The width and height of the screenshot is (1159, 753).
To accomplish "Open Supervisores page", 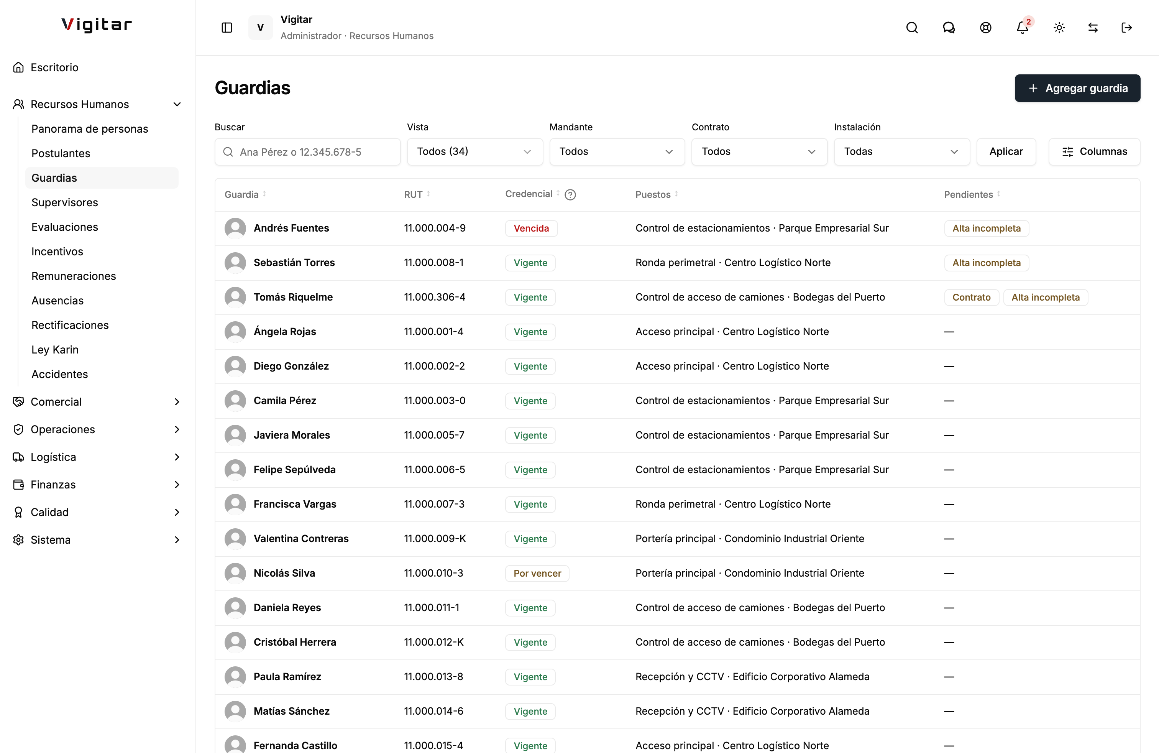I will (x=102, y=202).
